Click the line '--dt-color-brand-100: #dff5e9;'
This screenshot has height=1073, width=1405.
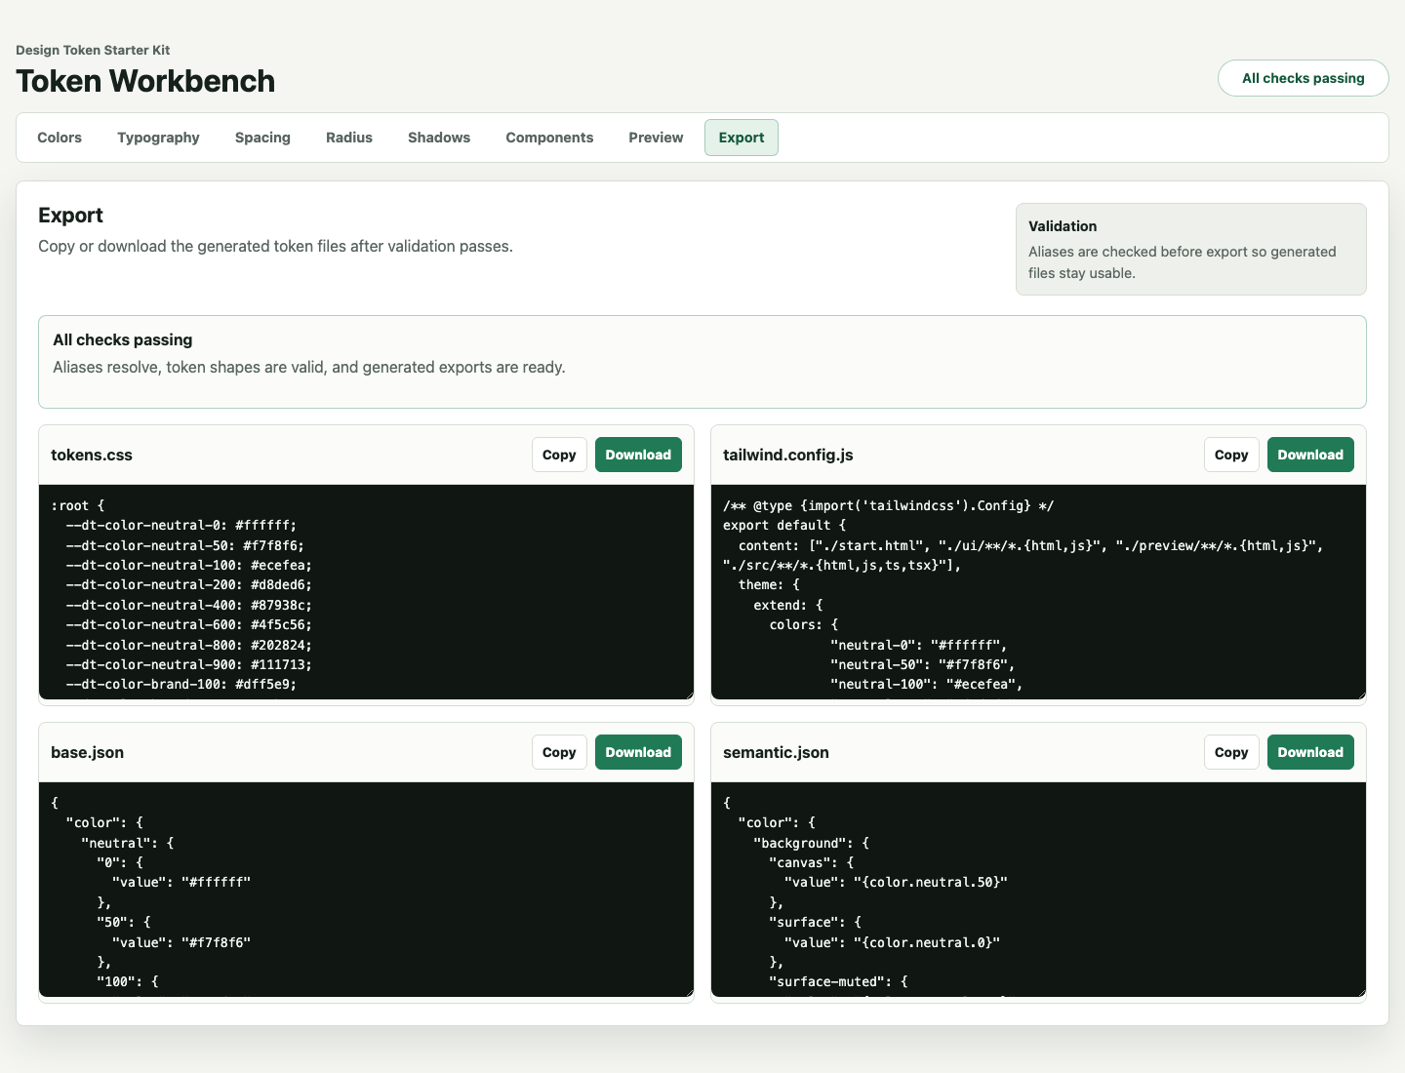pos(181,684)
